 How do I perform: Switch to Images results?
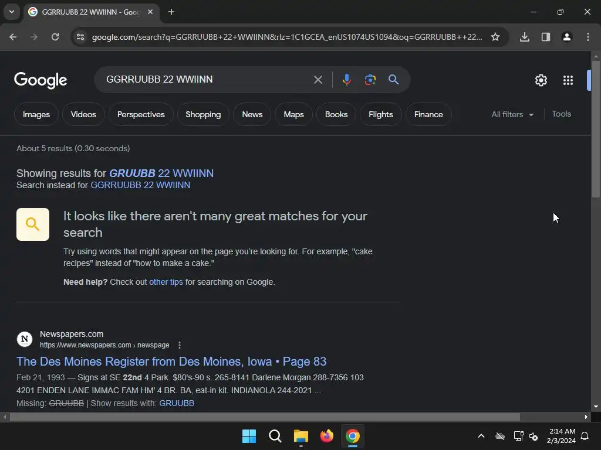pos(36,114)
